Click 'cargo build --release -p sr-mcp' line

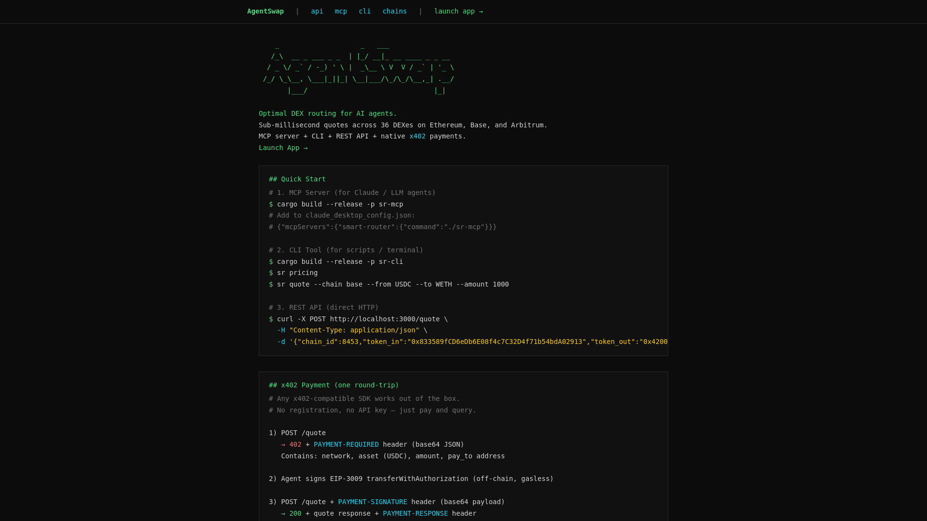336,204
